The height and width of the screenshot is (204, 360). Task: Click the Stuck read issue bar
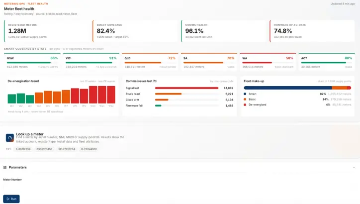(168, 94)
